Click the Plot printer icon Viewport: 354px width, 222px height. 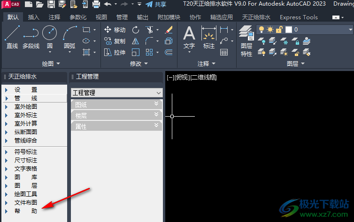coord(96,4)
